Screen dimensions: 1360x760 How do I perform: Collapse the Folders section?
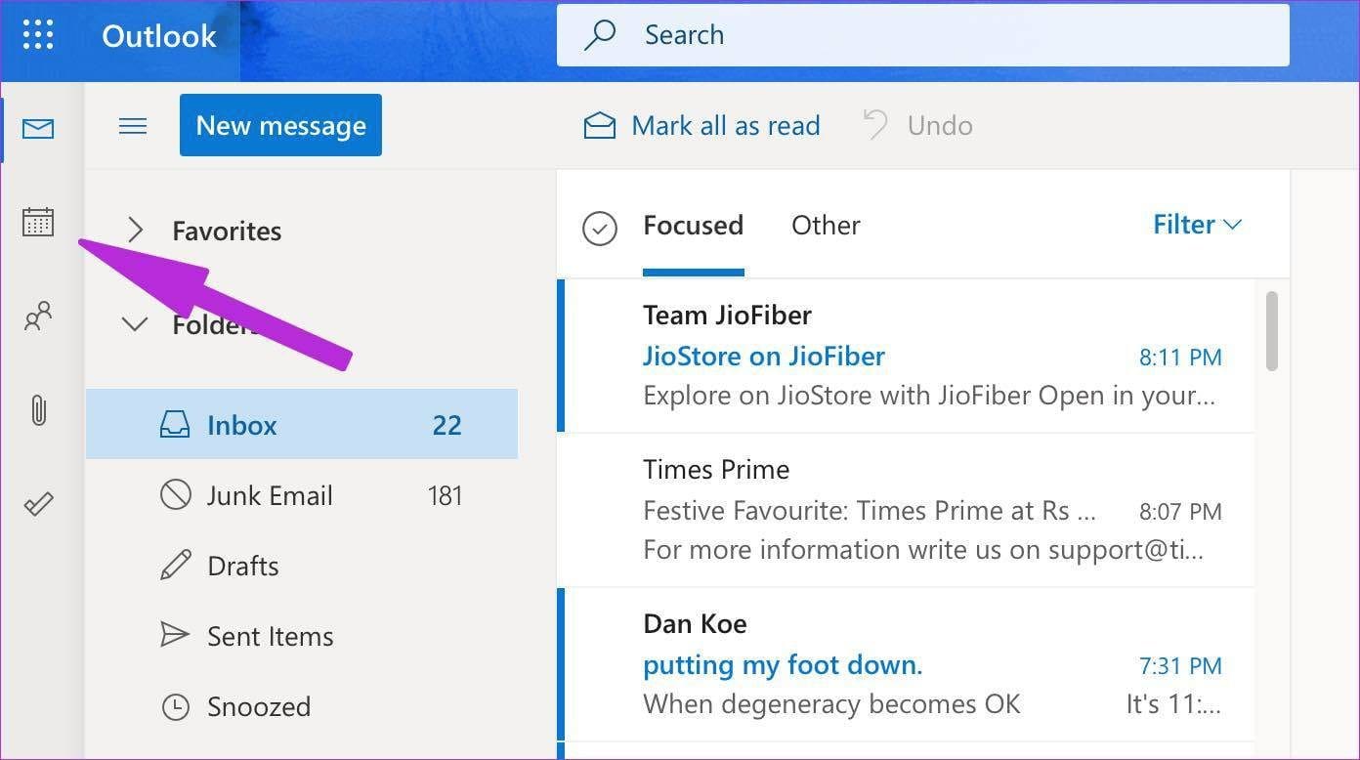pyautogui.click(x=135, y=324)
